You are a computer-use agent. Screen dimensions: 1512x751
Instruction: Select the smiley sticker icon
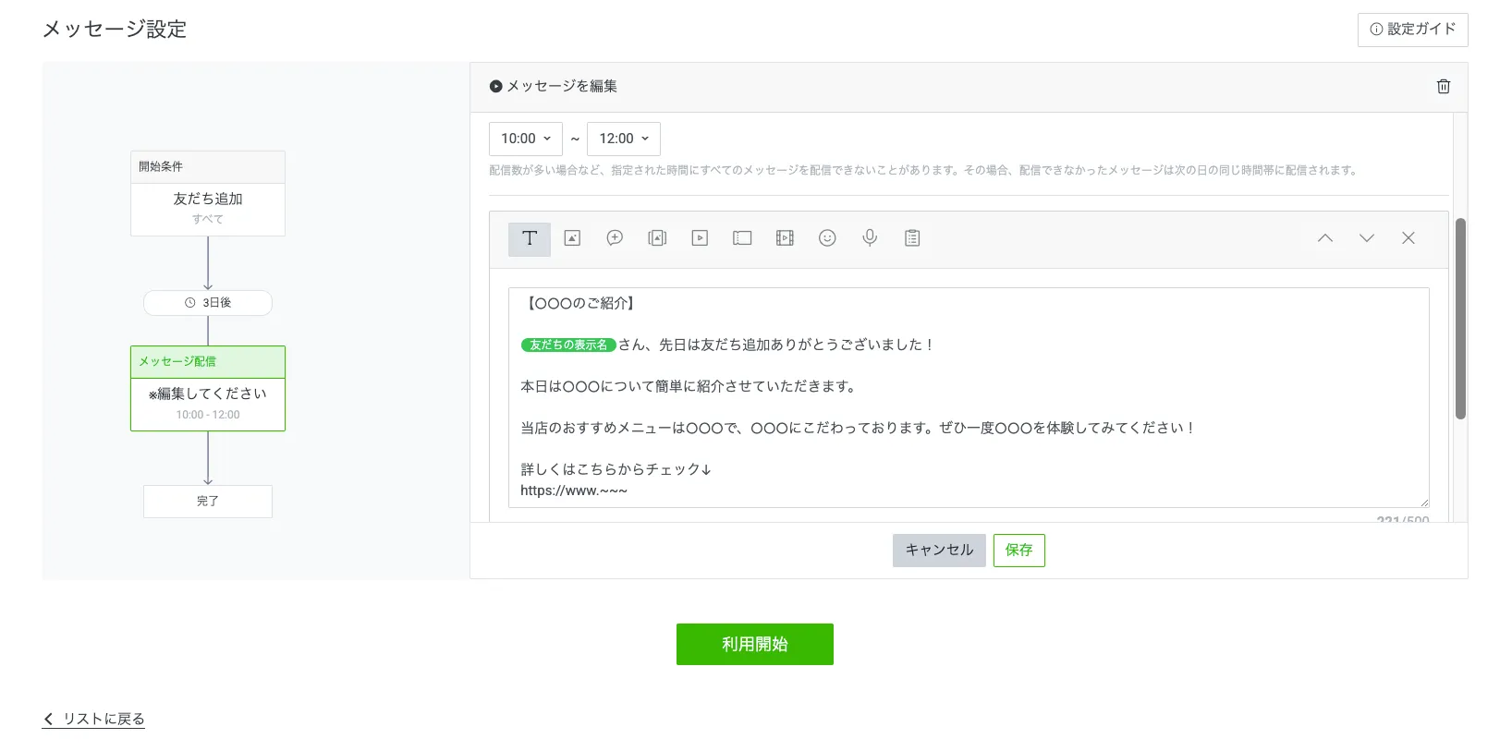click(827, 238)
